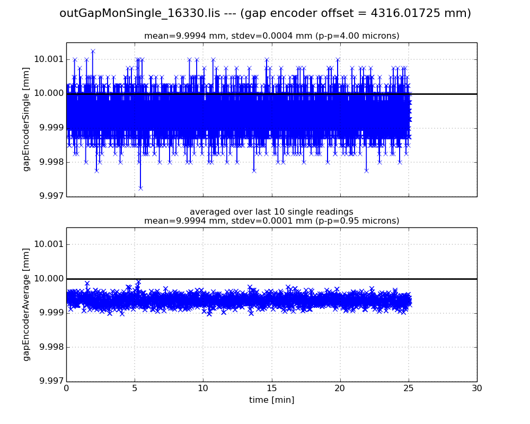Viewport: 530px width, 424px height.
Task: Click the gapEncoderSingle [mm] y-axis label
Action: point(26,119)
